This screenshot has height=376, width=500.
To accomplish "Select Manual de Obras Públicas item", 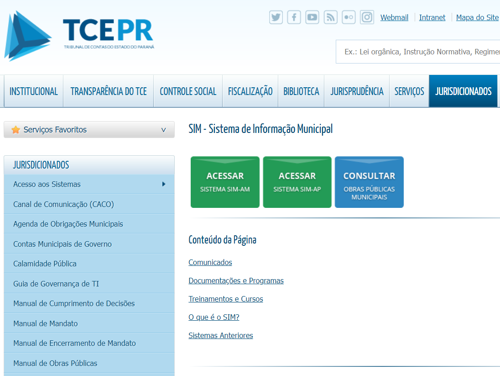I will point(89,363).
